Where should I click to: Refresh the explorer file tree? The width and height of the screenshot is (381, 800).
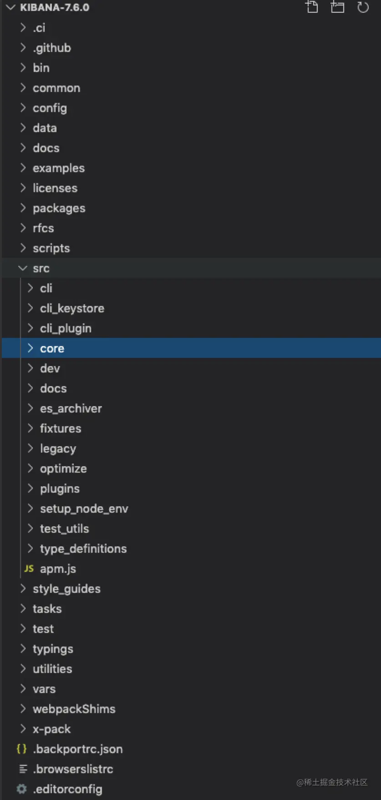click(363, 7)
